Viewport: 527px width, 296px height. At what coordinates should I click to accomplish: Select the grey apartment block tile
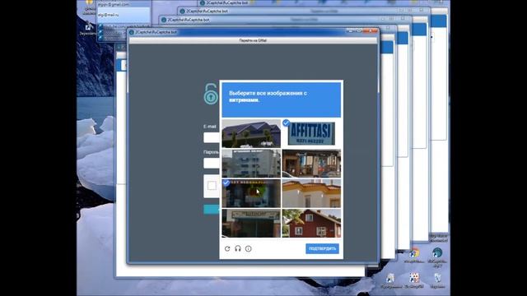(x=251, y=164)
